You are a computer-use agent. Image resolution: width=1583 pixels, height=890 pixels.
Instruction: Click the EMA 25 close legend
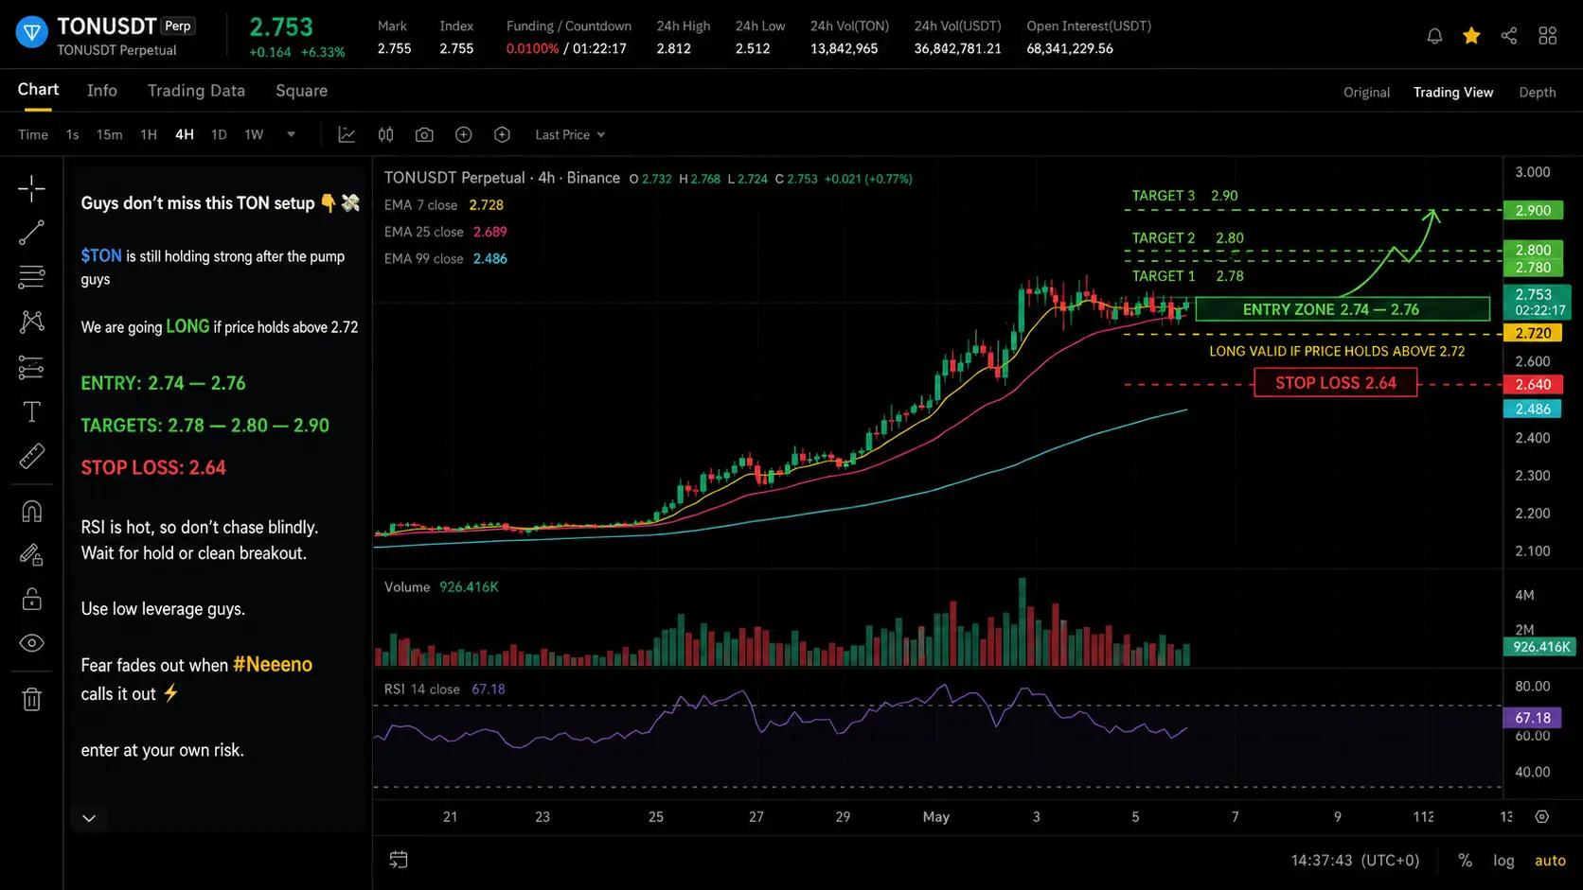pyautogui.click(x=446, y=232)
